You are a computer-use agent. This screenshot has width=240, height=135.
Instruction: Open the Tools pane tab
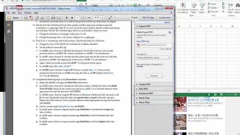134,18
